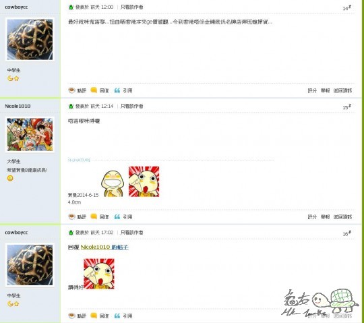The height and width of the screenshot is (323, 364).
Task: Click the quote marks icon in post 16
Action: pos(117,316)
